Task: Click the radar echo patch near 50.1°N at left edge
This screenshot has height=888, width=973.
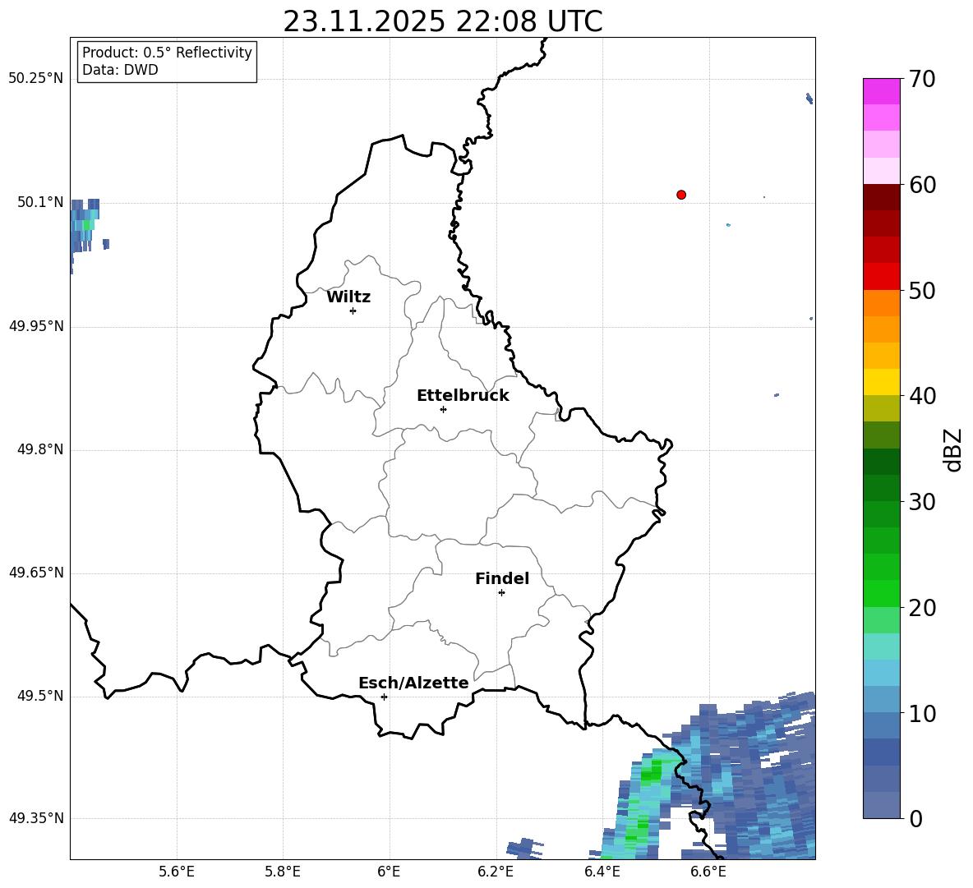Action: click(x=85, y=227)
